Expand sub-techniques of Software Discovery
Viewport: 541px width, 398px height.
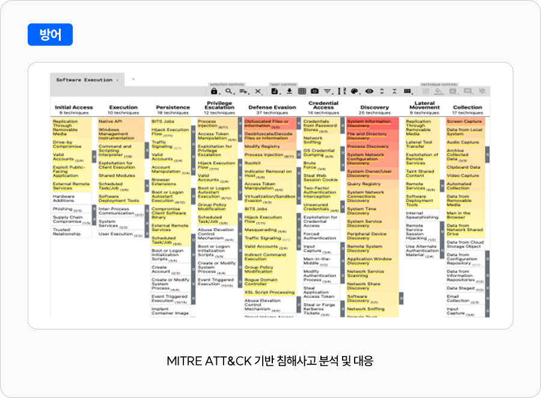coord(401,299)
